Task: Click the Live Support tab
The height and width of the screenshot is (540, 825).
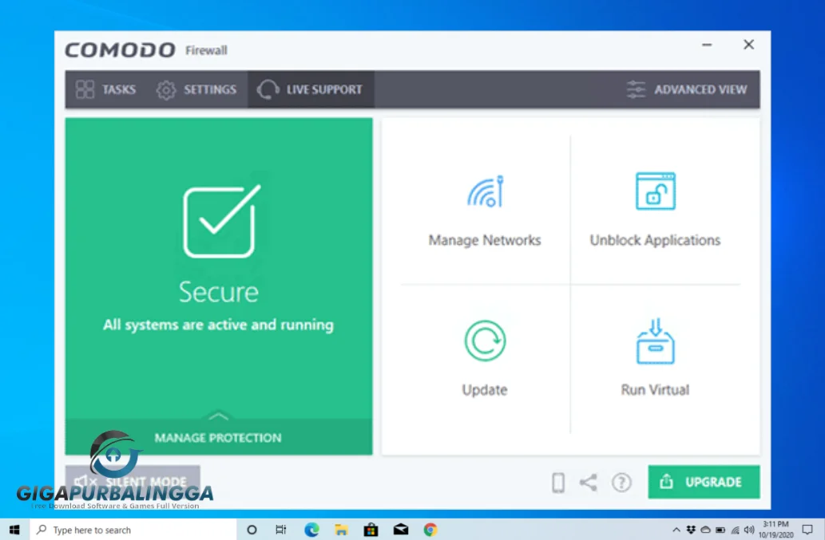Action: tap(311, 90)
